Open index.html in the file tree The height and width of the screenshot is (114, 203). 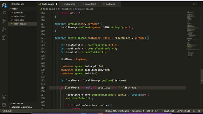click(19, 16)
